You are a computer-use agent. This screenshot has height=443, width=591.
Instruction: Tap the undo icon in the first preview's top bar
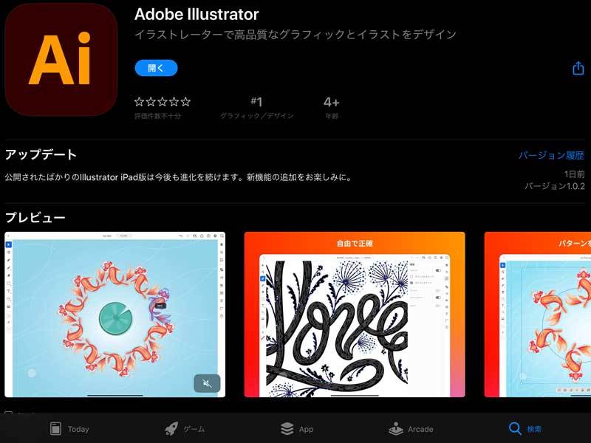(180, 234)
